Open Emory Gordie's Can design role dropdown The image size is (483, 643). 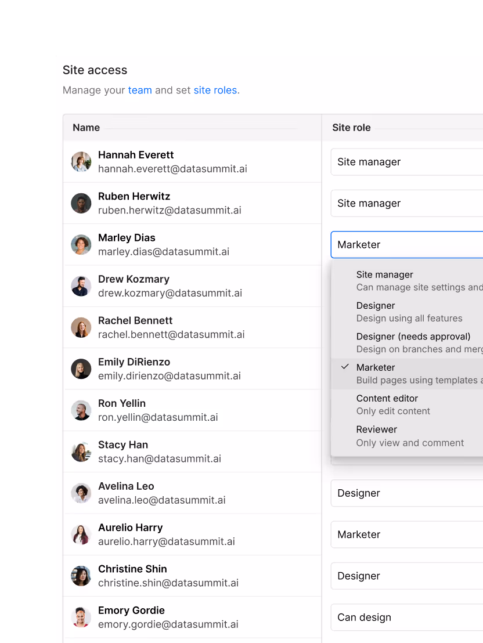click(407, 617)
